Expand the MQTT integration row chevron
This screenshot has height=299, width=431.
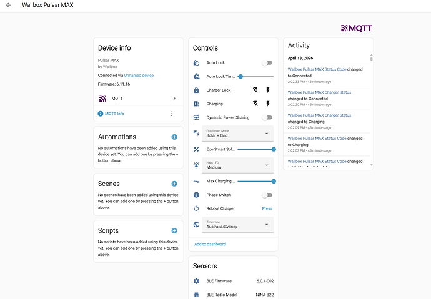[174, 98]
